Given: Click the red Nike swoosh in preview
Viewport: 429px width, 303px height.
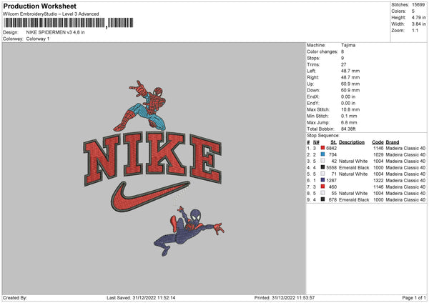Looking at the screenshot, I should [x=150, y=197].
